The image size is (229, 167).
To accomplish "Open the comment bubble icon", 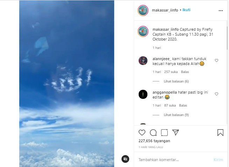I will tap(153, 133).
